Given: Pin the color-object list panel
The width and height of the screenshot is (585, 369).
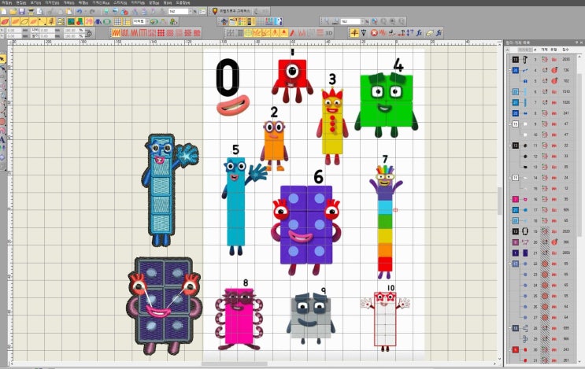Looking at the screenshot, I should pyautogui.click(x=576, y=42).
